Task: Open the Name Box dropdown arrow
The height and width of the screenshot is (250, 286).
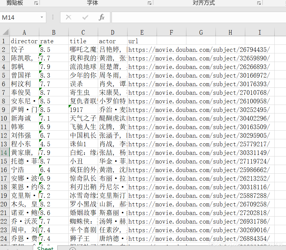Action: tap(42, 17)
